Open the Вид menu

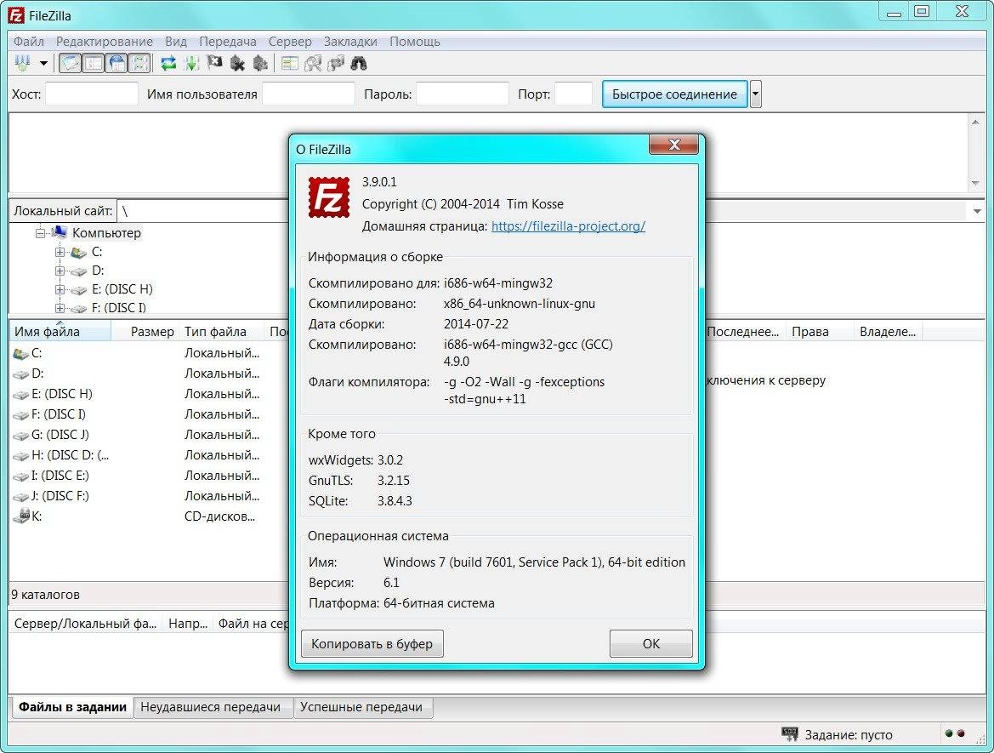pyautogui.click(x=176, y=41)
